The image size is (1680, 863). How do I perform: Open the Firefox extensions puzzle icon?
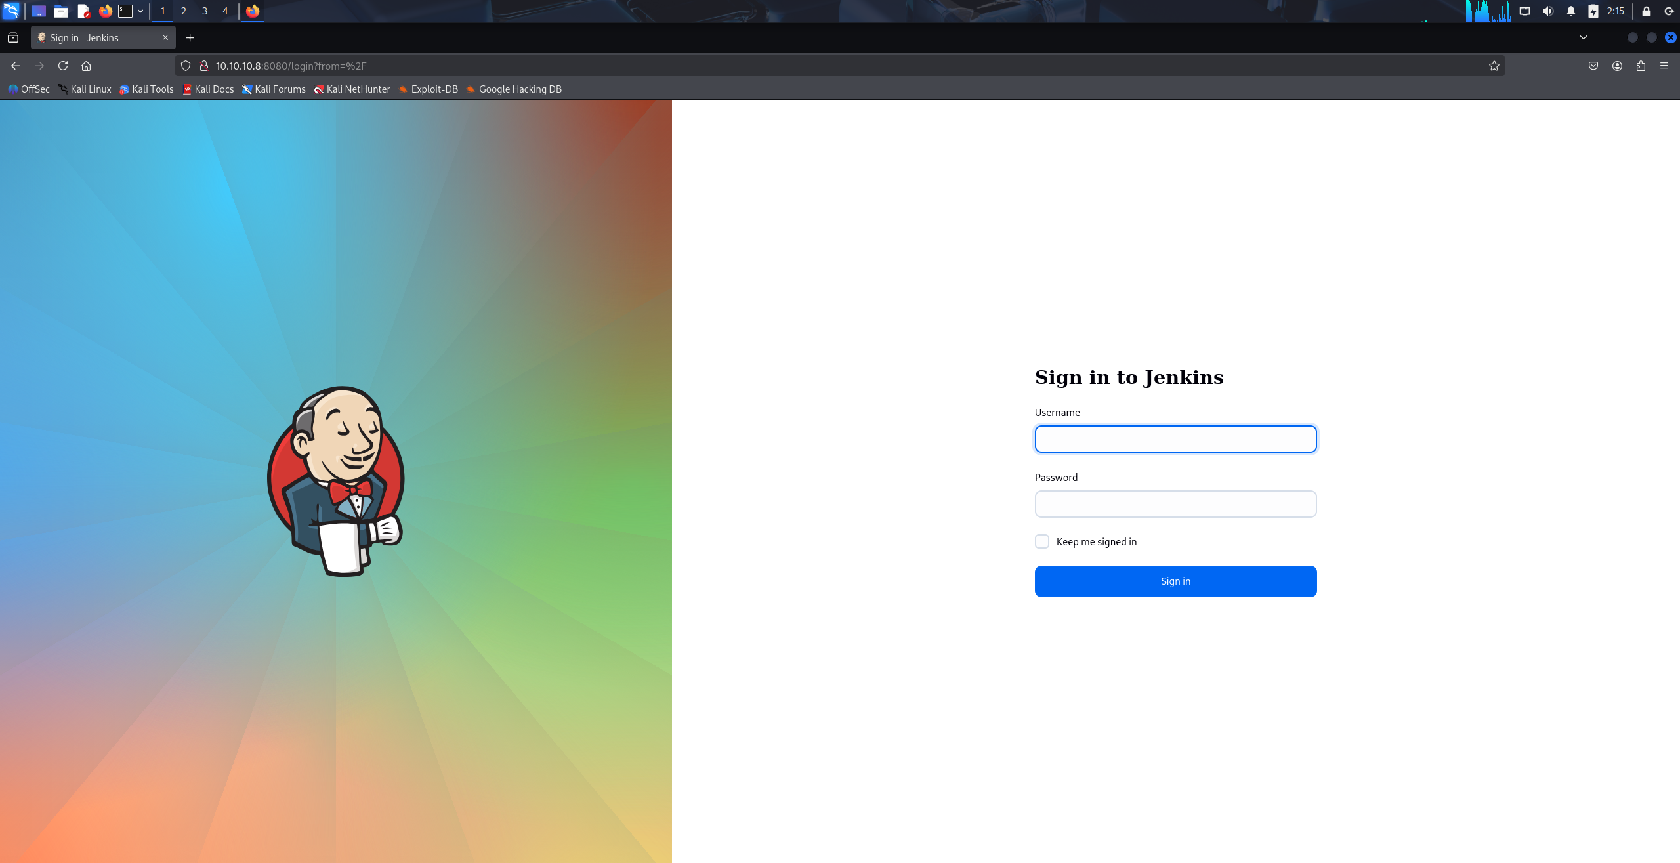point(1641,66)
